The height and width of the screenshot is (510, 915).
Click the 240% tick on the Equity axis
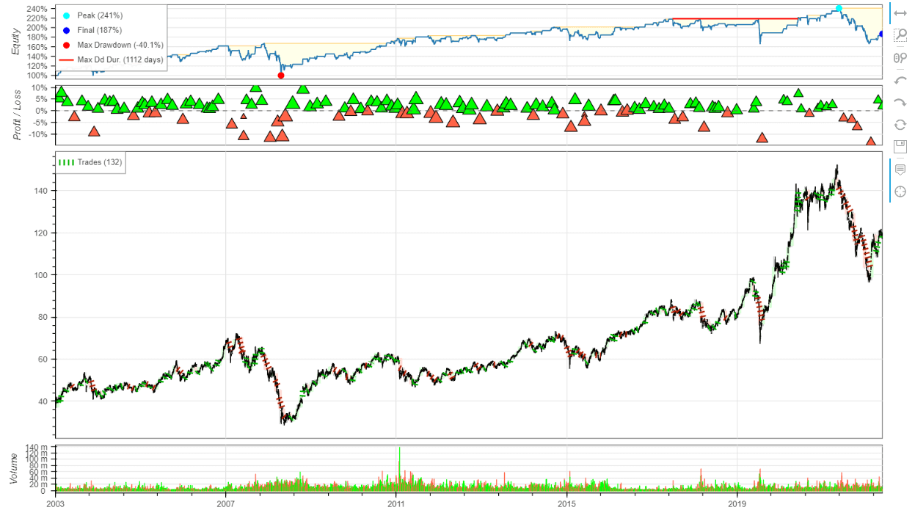(37, 9)
